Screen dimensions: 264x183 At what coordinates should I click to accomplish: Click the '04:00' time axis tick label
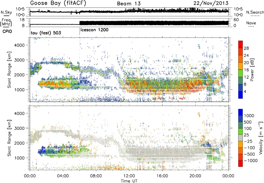tap(63, 176)
